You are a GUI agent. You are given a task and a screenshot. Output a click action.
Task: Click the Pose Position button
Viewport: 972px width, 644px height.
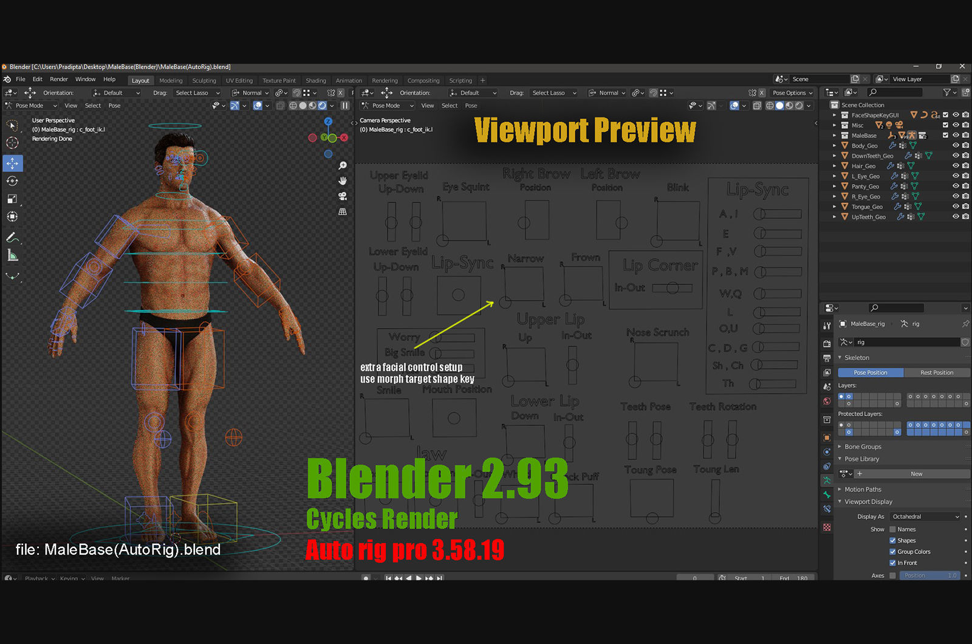tap(871, 372)
